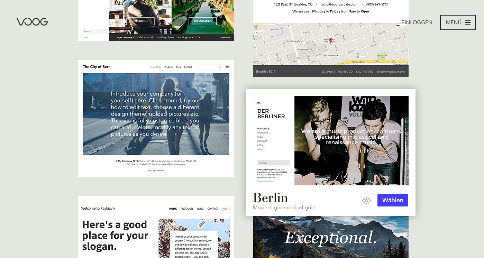484x258 pixels.
Task: Click the US flag in Bern template
Action: (228, 67)
